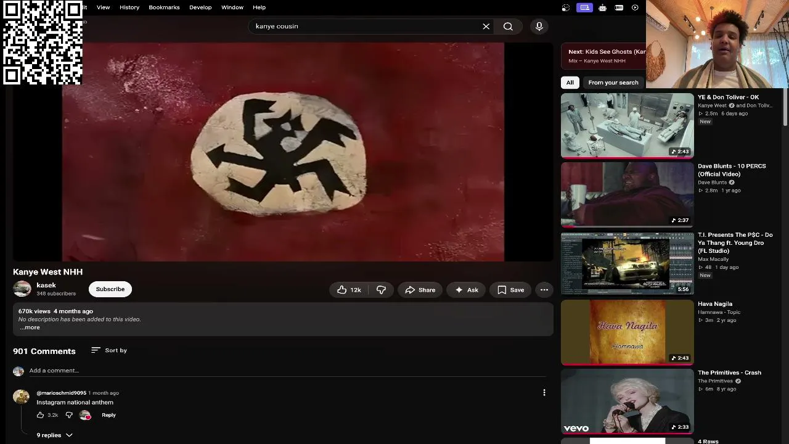789x444 pixels.
Task: Dislike the video with the thumbs-down icon
Action: 381,290
